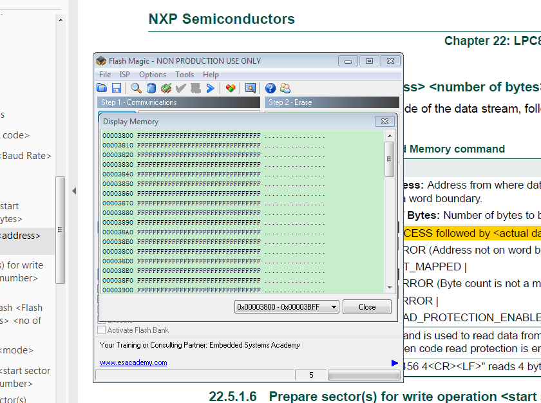Click '22.5.1.6 Prepare sector(s)' PDF heading

[375, 397]
